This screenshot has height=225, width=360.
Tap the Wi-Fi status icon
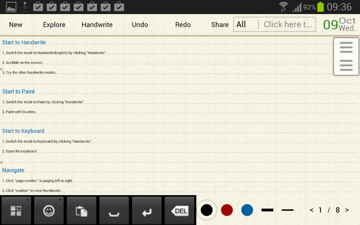pyautogui.click(x=283, y=7)
